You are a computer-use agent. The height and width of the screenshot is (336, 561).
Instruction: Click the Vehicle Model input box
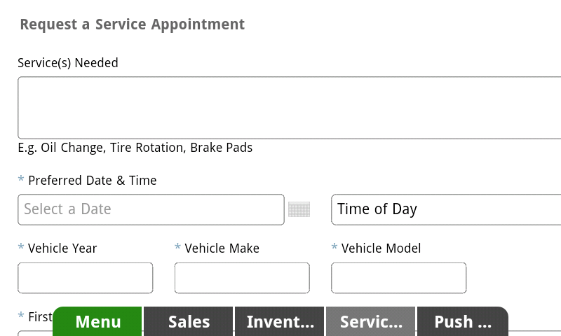point(398,278)
